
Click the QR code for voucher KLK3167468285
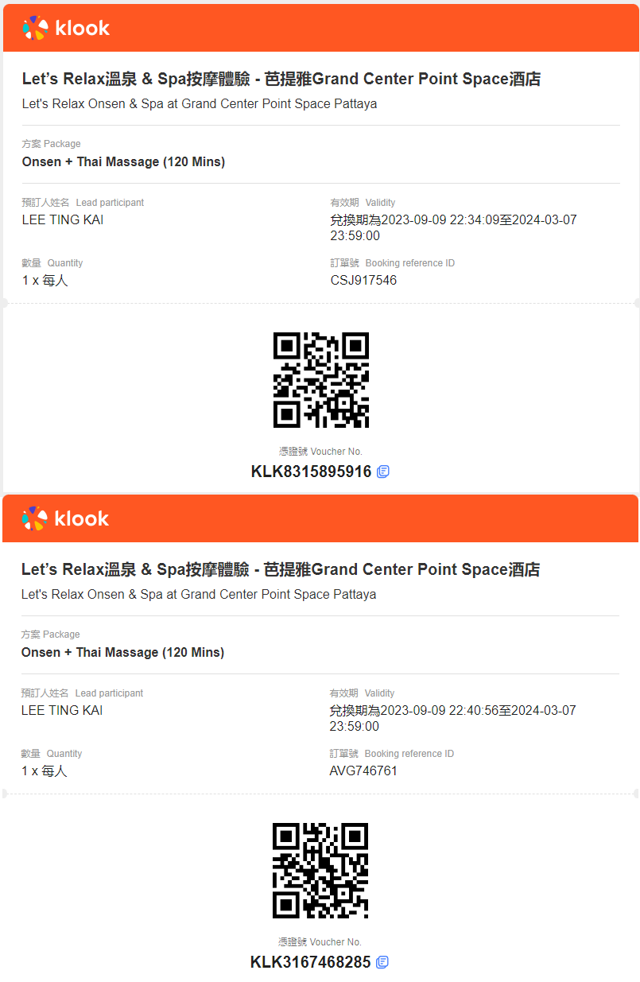(320, 871)
